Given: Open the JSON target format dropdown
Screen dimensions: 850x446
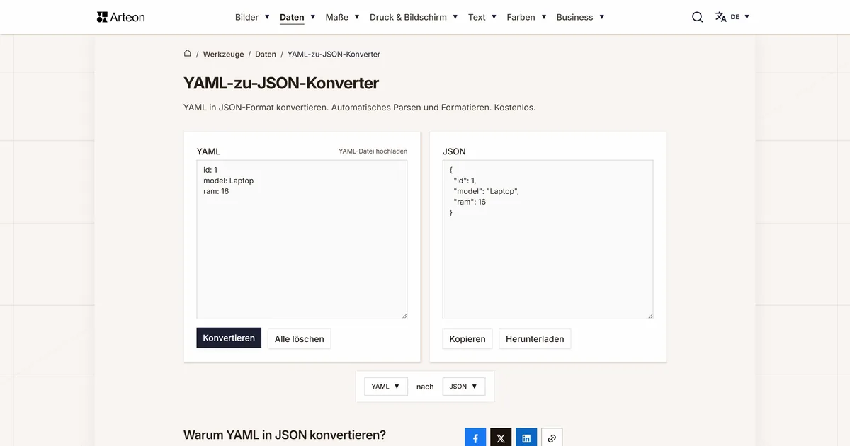Looking at the screenshot, I should tap(463, 387).
